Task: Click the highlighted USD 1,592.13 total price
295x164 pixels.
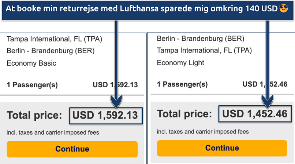Action: [x=105, y=116]
